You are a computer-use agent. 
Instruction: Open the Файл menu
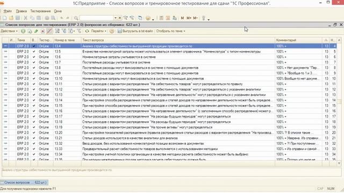pyautogui.click(x=8, y=11)
